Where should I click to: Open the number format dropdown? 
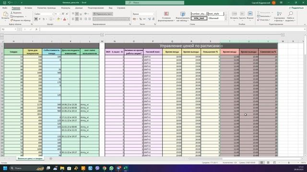click(x=153, y=14)
